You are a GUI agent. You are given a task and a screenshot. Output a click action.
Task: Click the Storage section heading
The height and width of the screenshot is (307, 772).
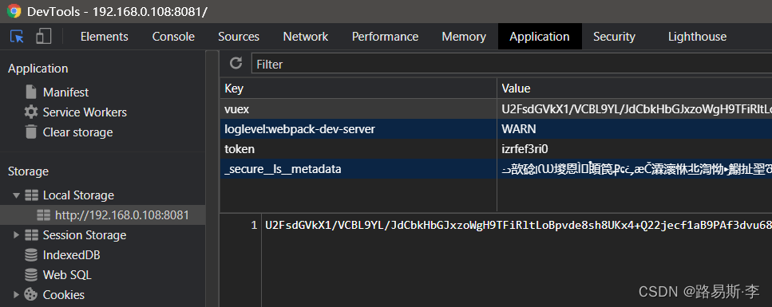coord(28,171)
